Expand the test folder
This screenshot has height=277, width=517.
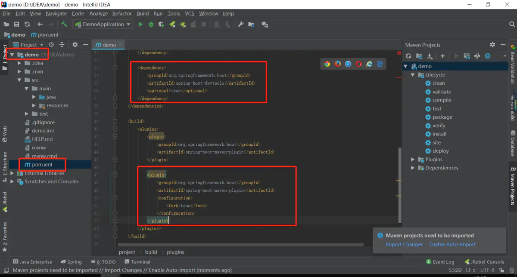pos(27,114)
